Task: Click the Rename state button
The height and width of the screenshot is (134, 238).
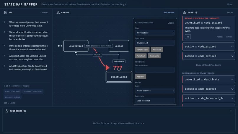Action: click(142, 50)
